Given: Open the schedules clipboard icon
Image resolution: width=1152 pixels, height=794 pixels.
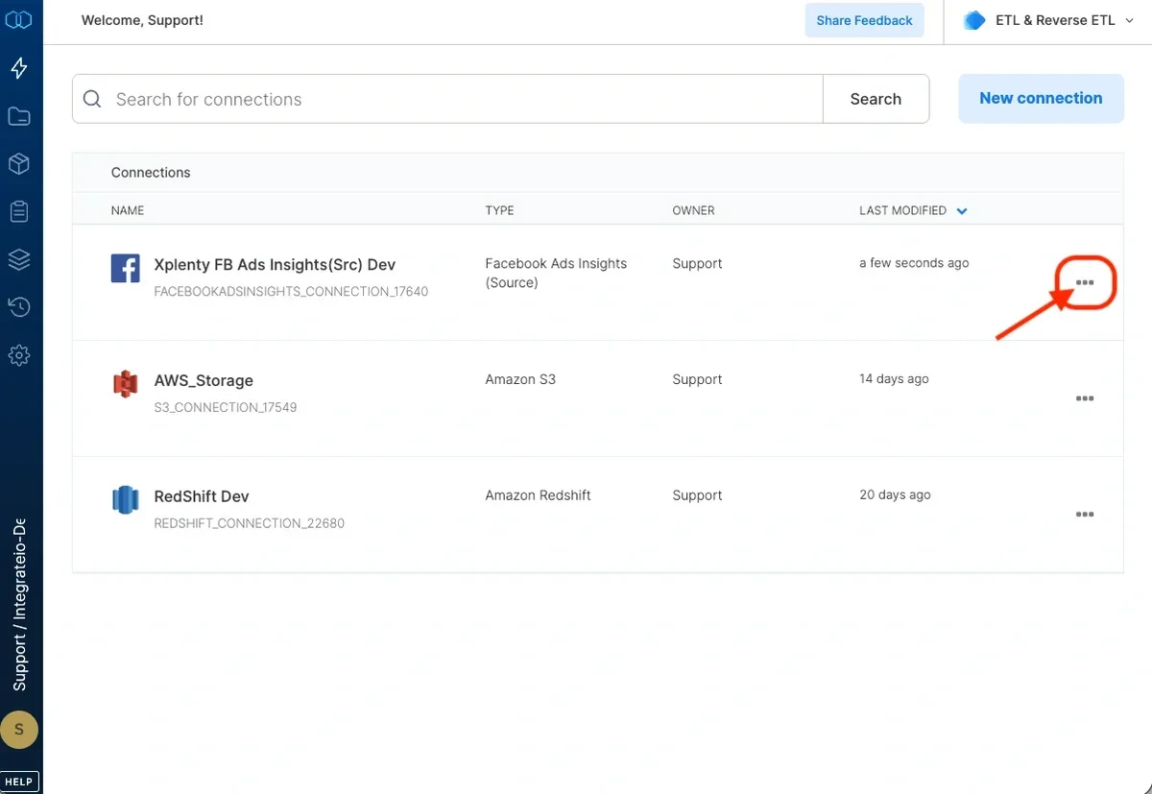Looking at the screenshot, I should pos(20,211).
